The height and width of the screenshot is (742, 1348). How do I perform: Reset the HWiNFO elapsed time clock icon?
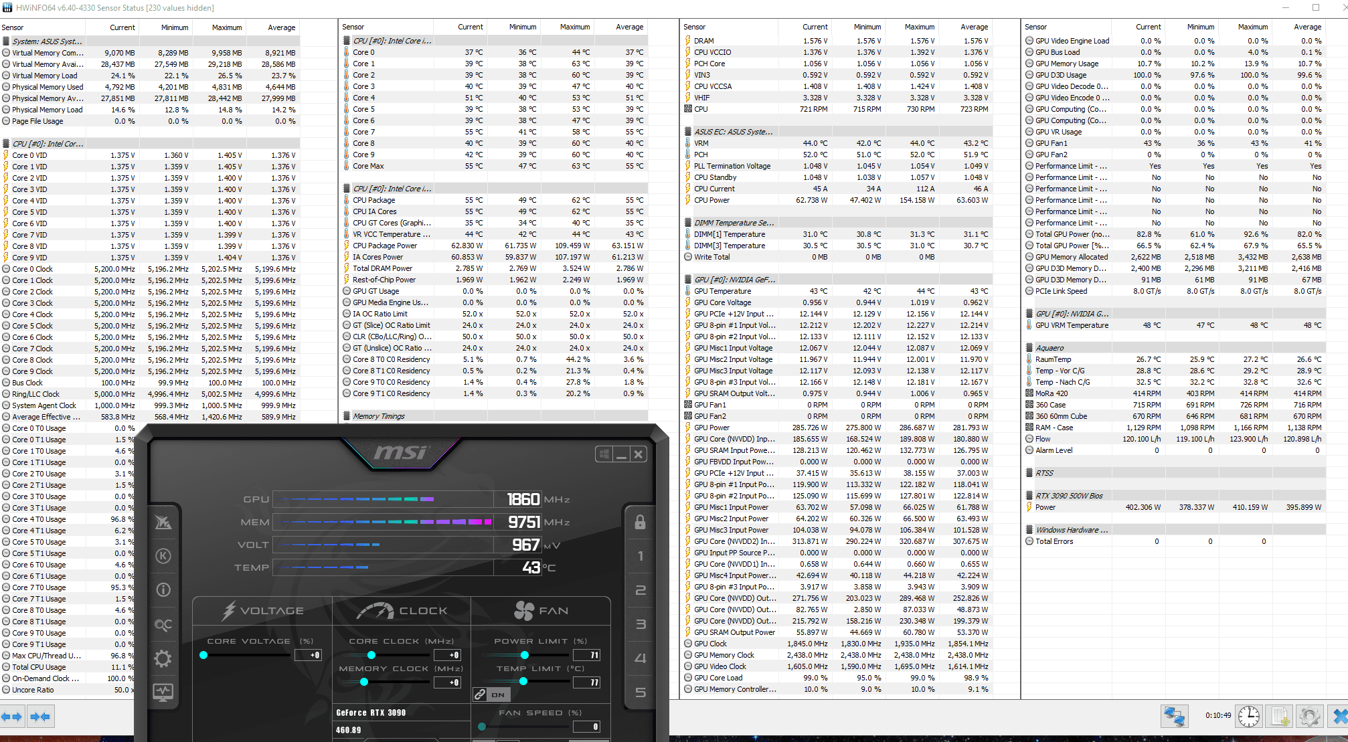(x=1249, y=717)
